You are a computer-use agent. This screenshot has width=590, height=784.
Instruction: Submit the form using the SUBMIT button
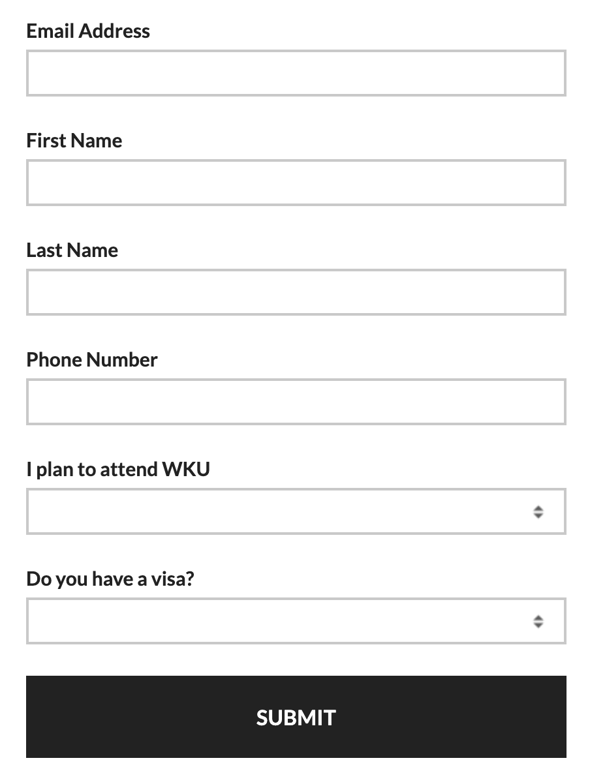pos(296,717)
